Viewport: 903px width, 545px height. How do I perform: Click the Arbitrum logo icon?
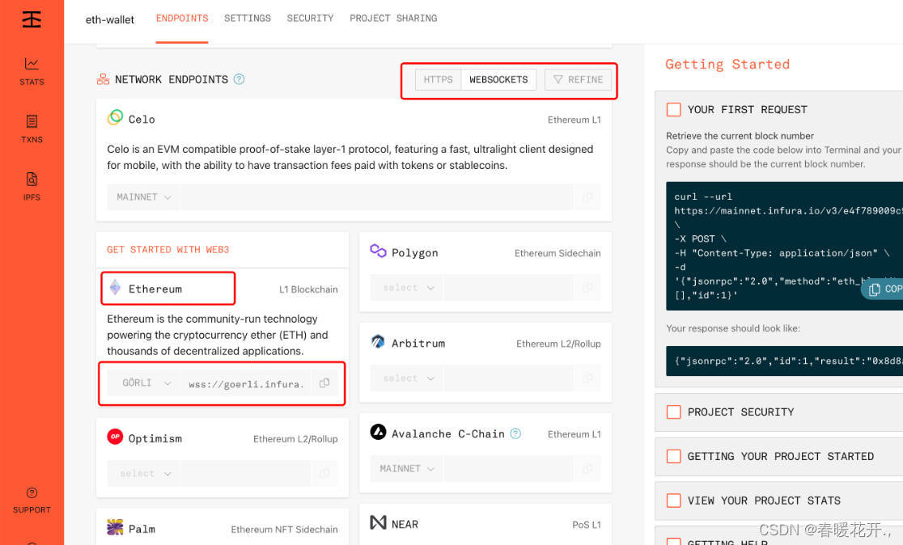click(x=378, y=342)
